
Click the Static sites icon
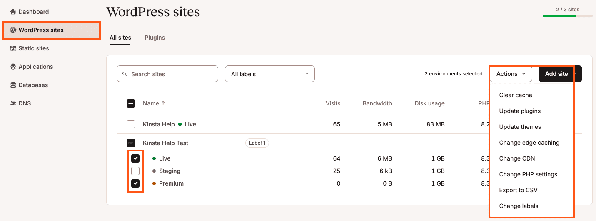13,48
